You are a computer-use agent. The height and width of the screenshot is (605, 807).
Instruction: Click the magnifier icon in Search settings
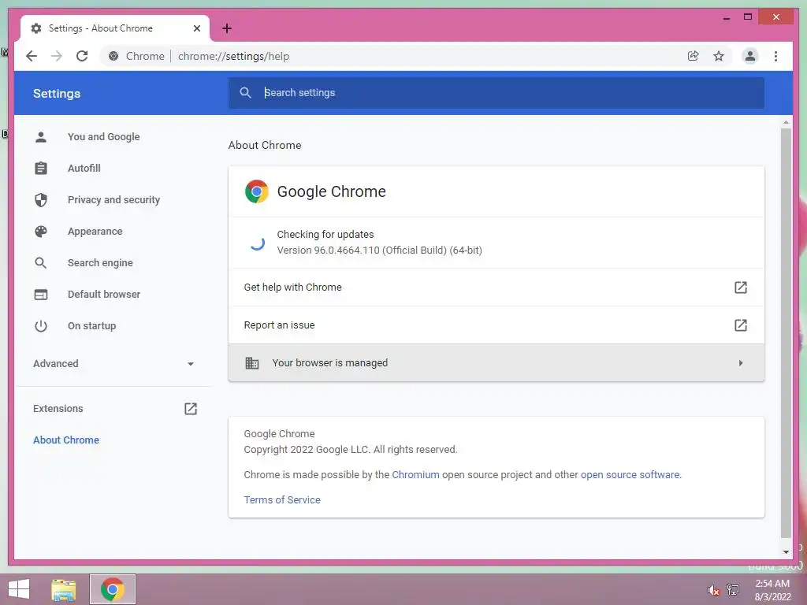(246, 93)
